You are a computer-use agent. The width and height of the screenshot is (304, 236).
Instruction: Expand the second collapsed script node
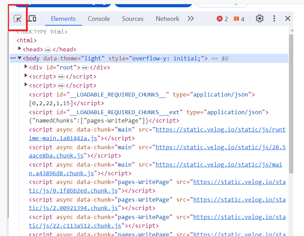(26, 84)
